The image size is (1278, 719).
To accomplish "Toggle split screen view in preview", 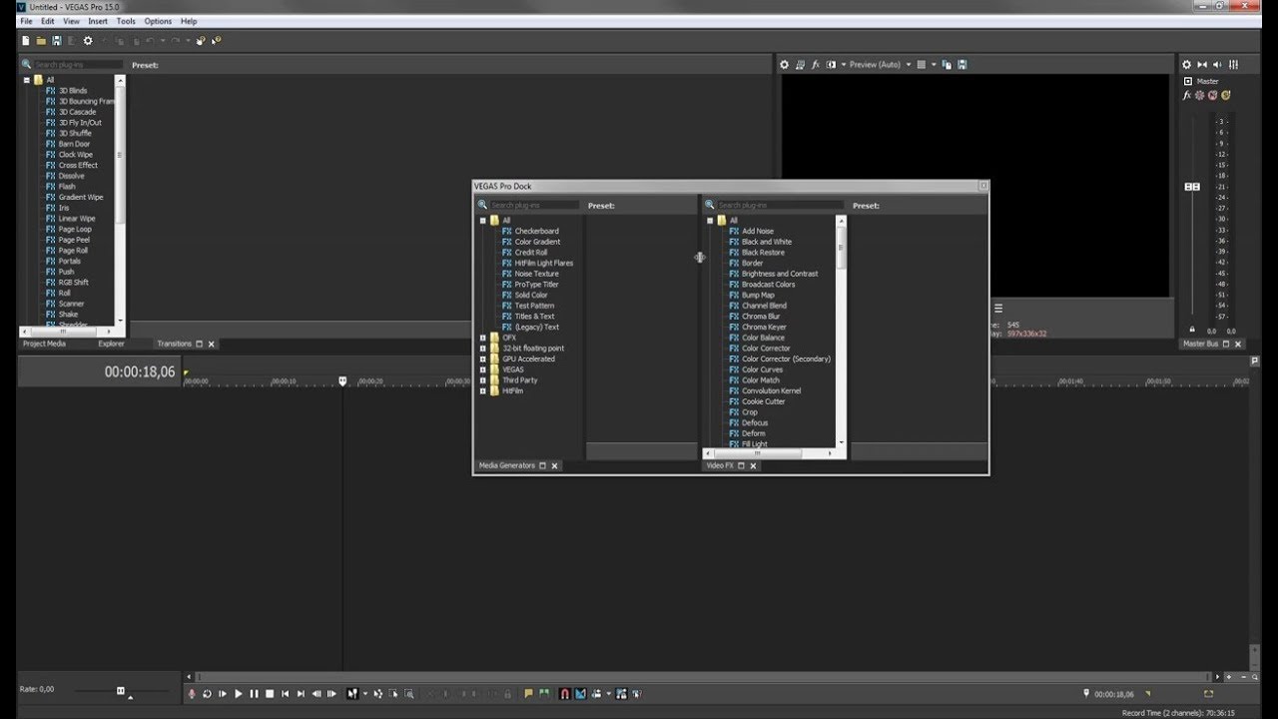I will coord(831,64).
